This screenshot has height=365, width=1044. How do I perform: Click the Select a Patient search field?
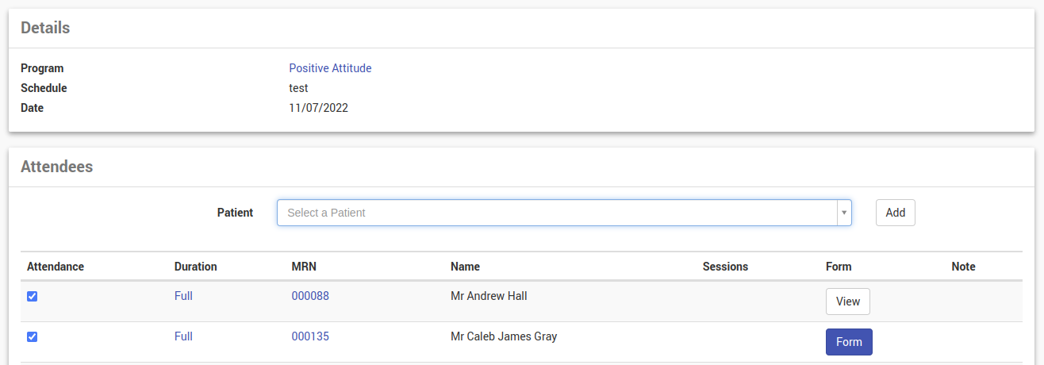tap(555, 213)
